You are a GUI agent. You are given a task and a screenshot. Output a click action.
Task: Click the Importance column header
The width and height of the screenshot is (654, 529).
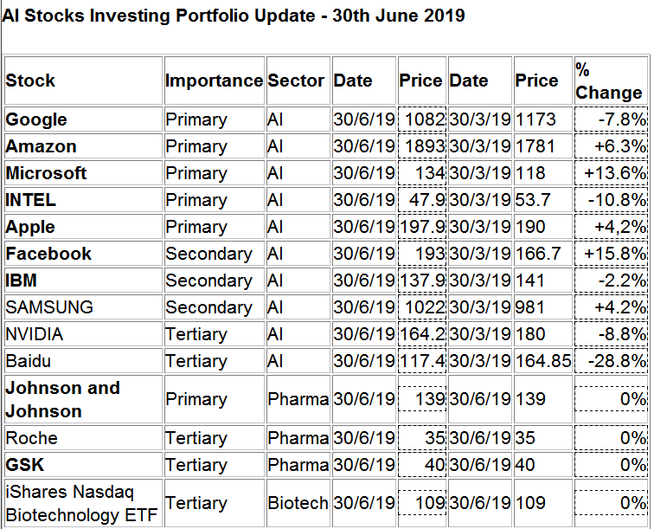[214, 81]
